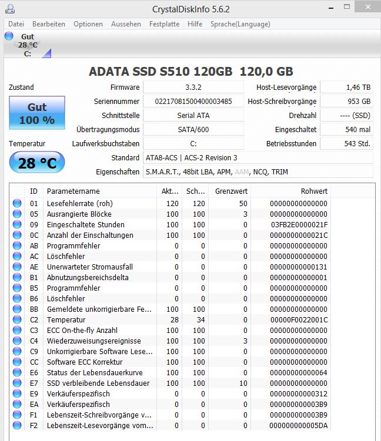Minimize the CrystalDiskInfo window
This screenshot has height=441, width=381.
tap(331, 8)
